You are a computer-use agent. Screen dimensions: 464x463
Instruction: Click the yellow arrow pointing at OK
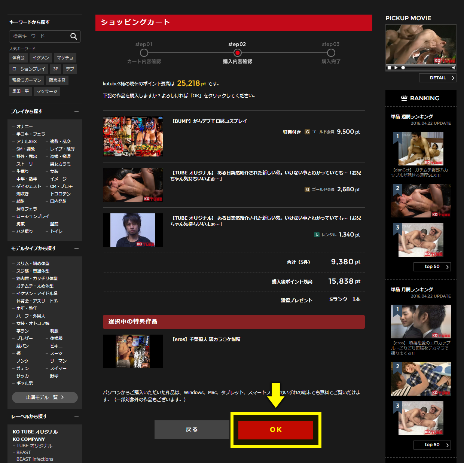point(276,395)
